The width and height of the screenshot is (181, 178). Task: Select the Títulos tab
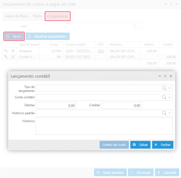click(x=37, y=16)
